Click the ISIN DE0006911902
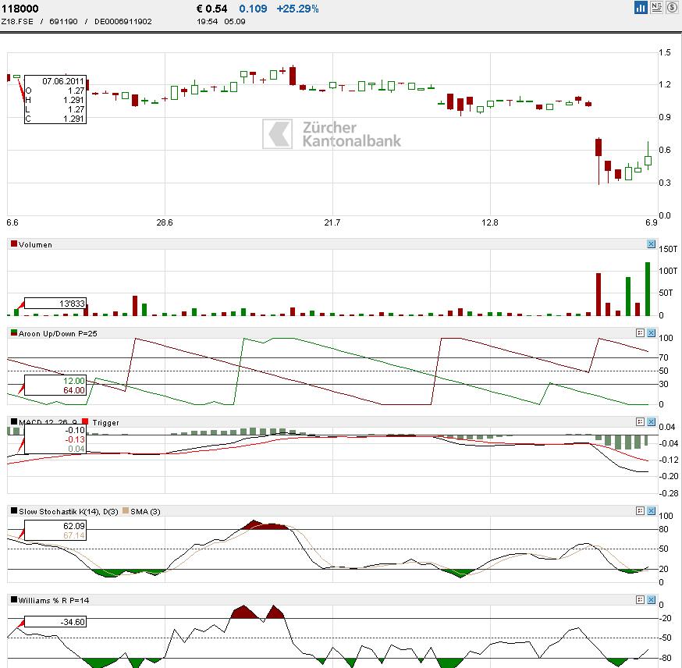682x668 pixels. point(123,21)
